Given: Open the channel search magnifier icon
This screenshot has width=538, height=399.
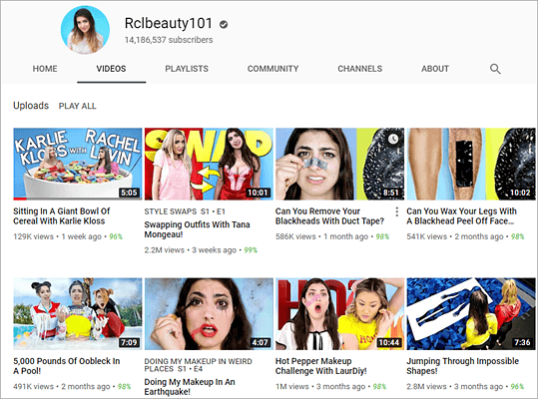Looking at the screenshot, I should coord(495,69).
